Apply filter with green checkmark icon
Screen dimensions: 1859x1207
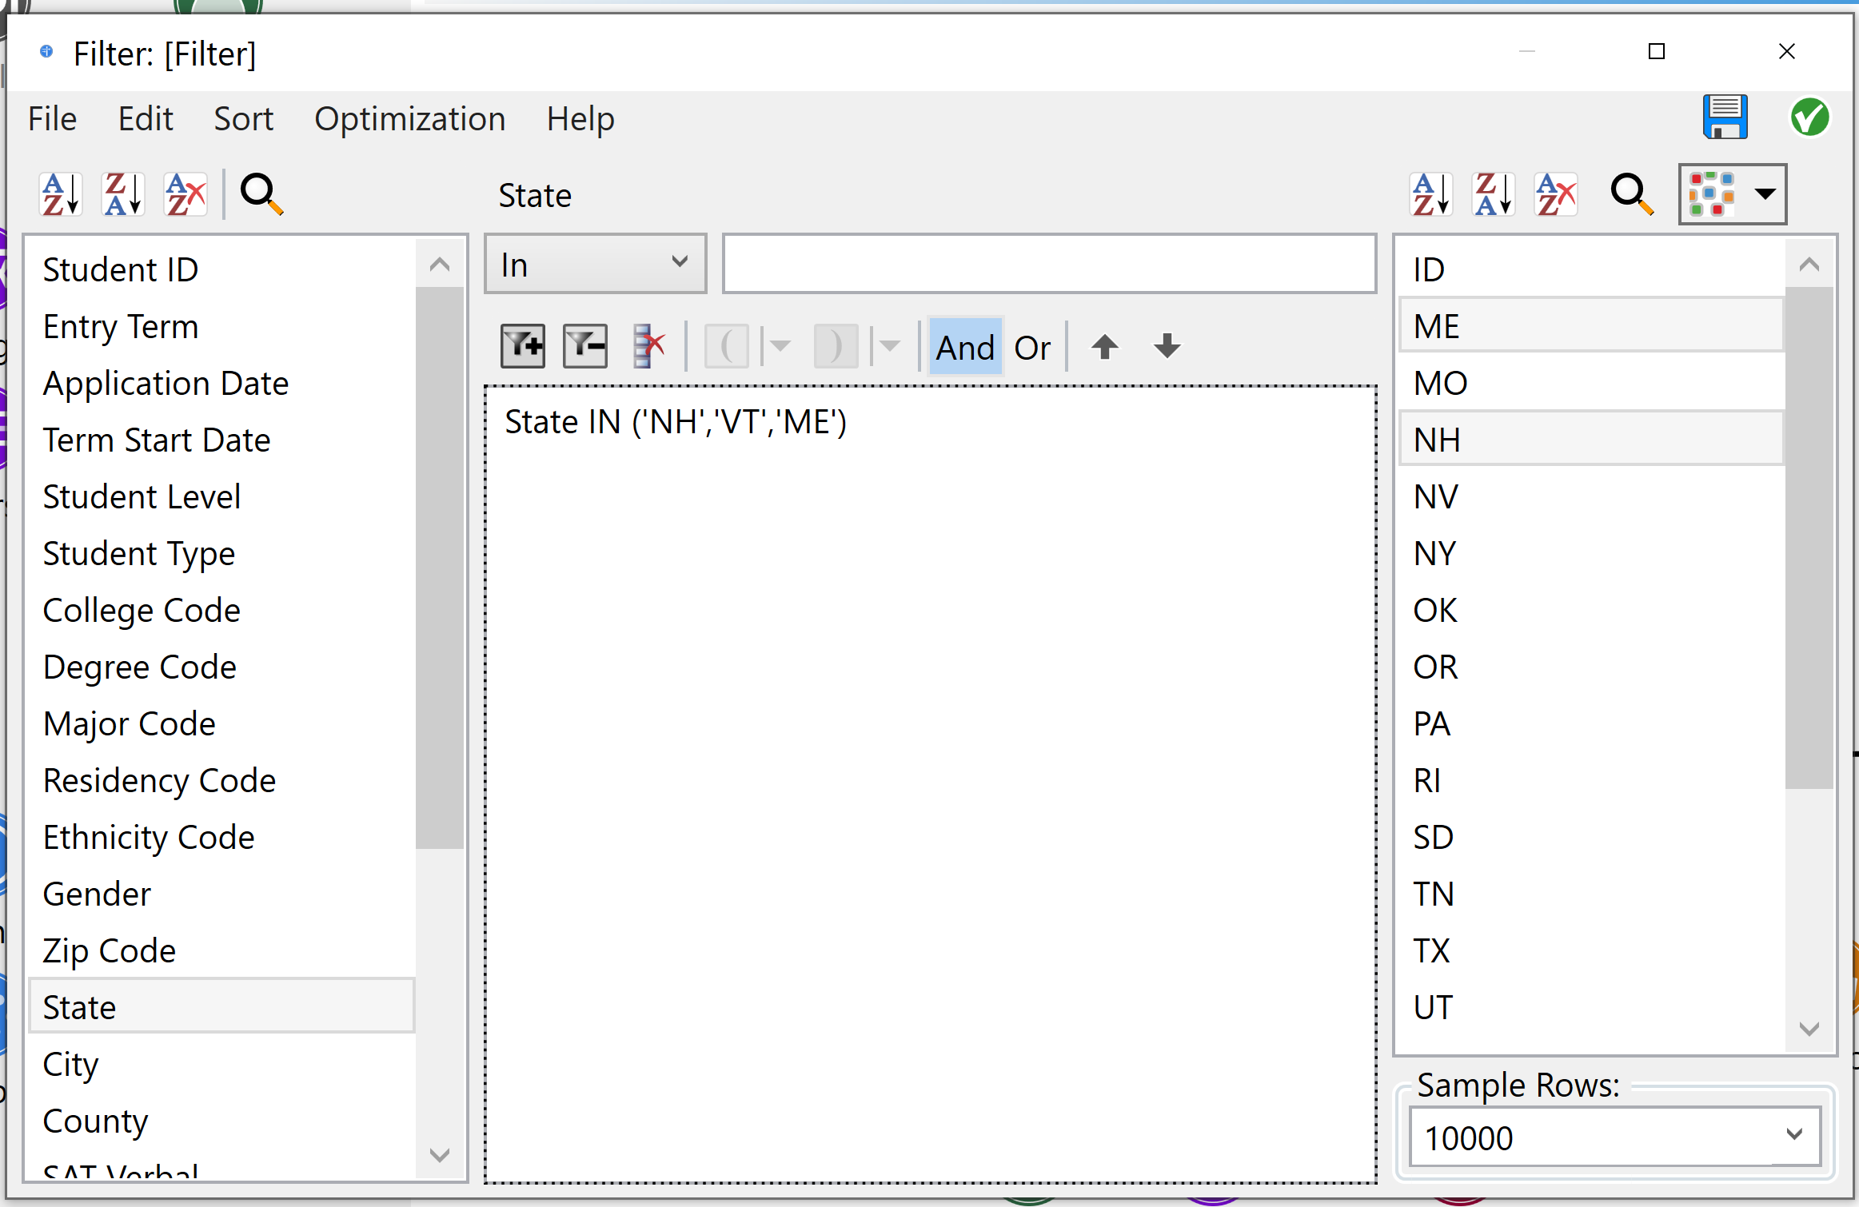1809,118
